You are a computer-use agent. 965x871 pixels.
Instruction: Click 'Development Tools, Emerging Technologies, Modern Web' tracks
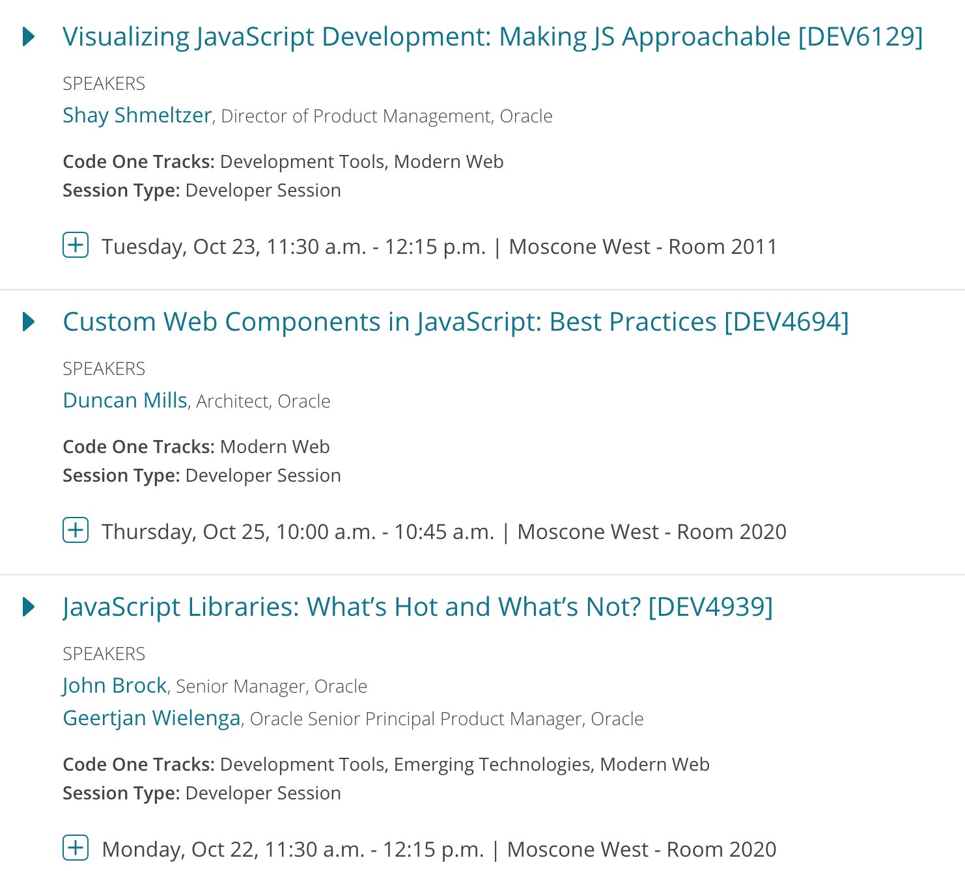(465, 764)
